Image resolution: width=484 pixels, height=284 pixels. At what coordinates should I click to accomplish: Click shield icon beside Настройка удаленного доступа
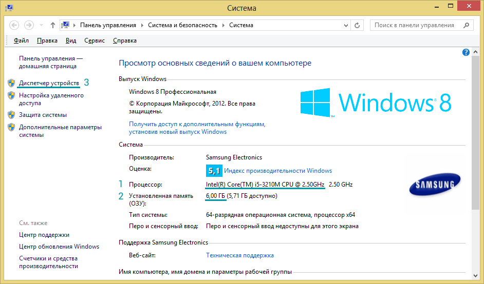11,95
